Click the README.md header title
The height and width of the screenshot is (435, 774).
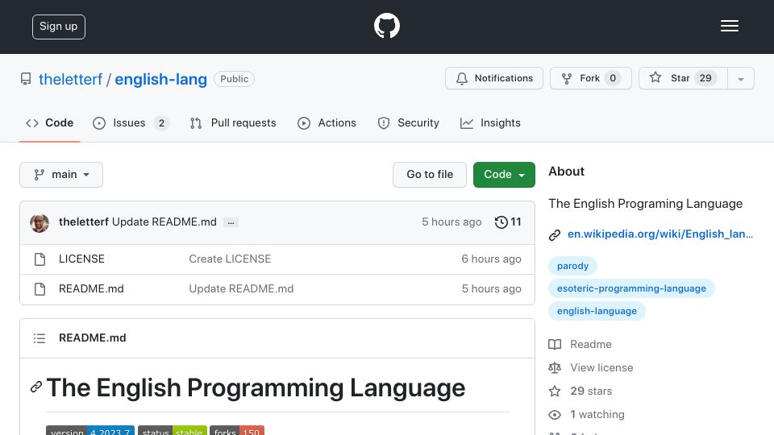coord(92,338)
